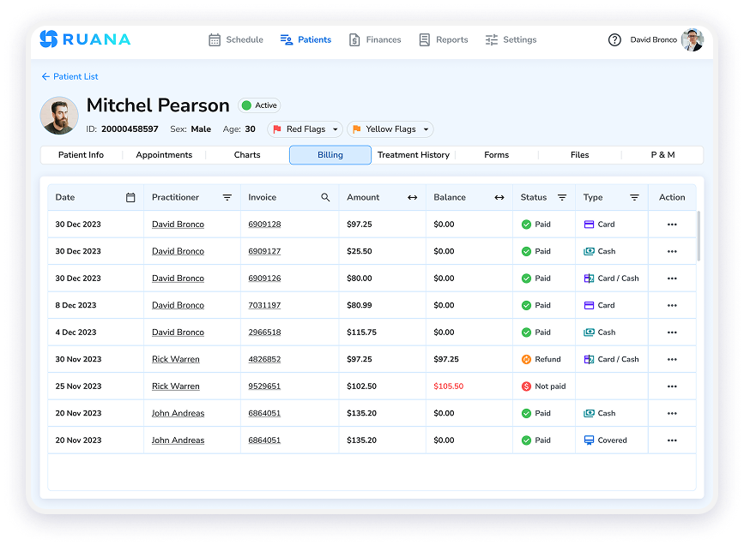
Task: Open Rick Warren link on 30 Nov row
Action: click(176, 360)
